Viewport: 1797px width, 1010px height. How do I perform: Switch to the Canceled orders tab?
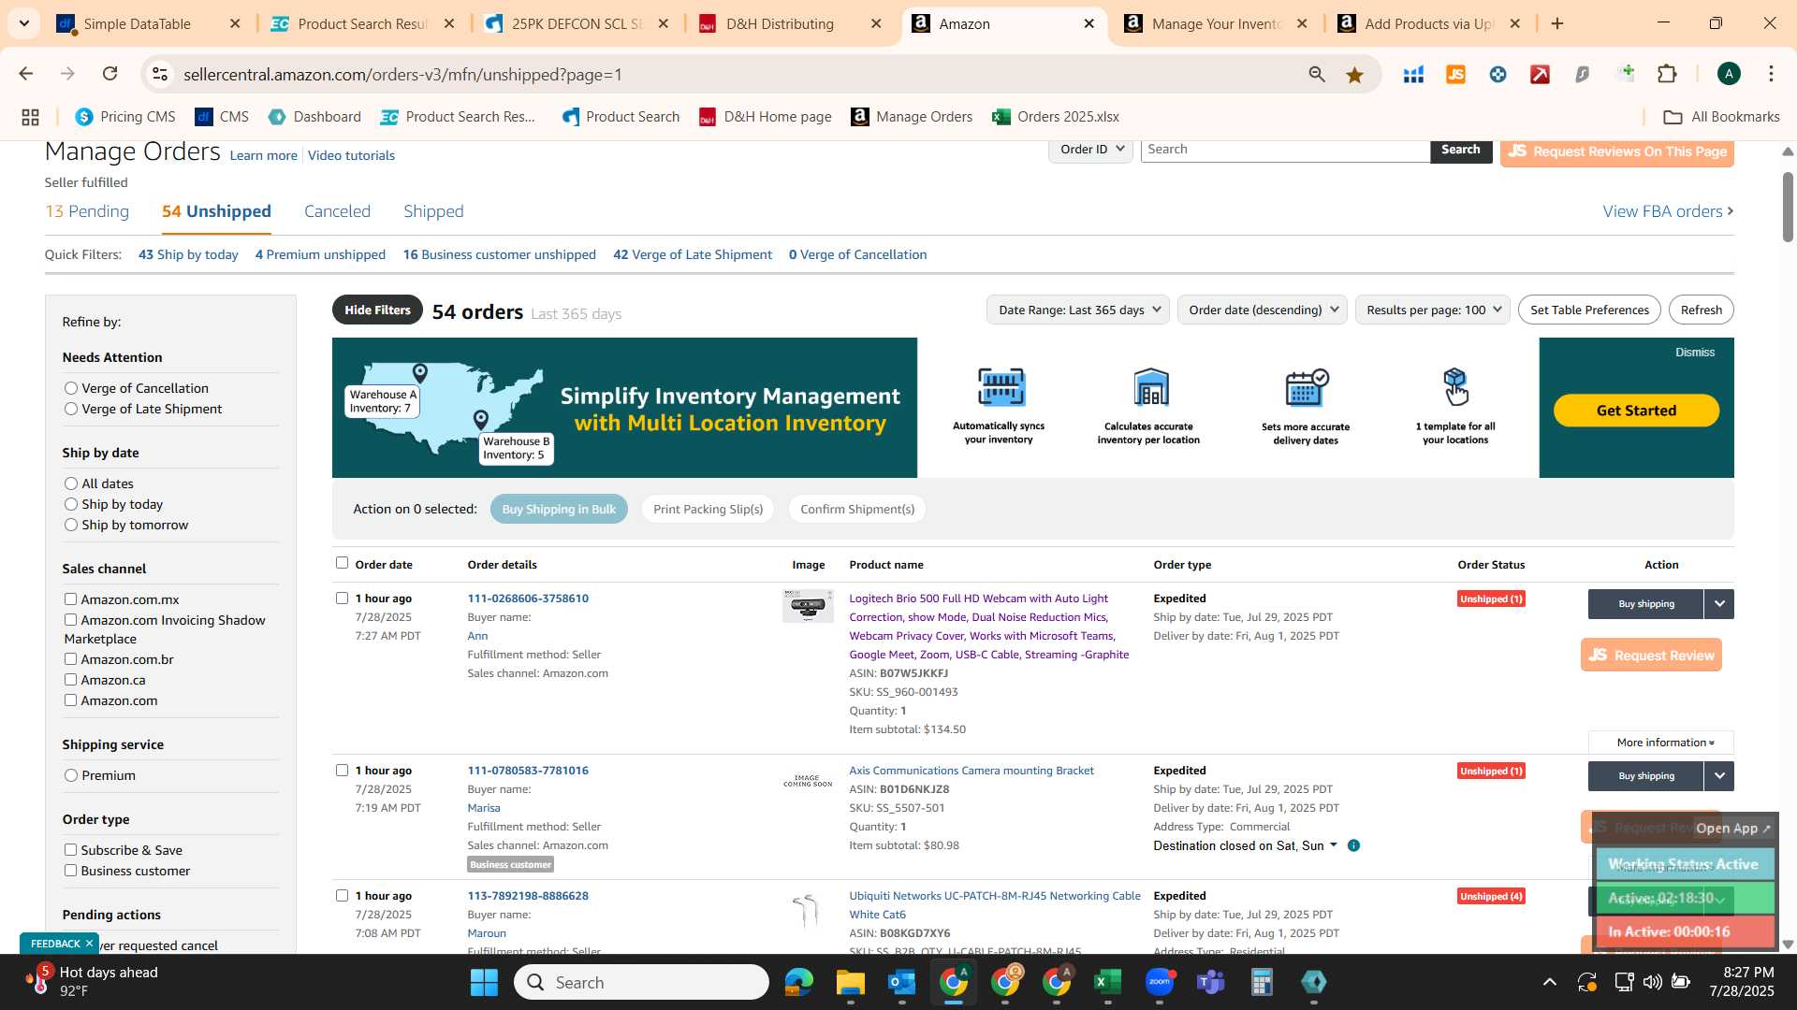pos(337,212)
